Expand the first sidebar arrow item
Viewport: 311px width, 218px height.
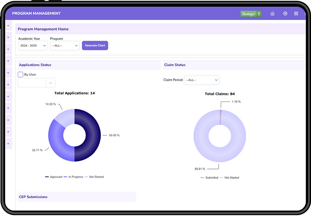coord(8,26)
